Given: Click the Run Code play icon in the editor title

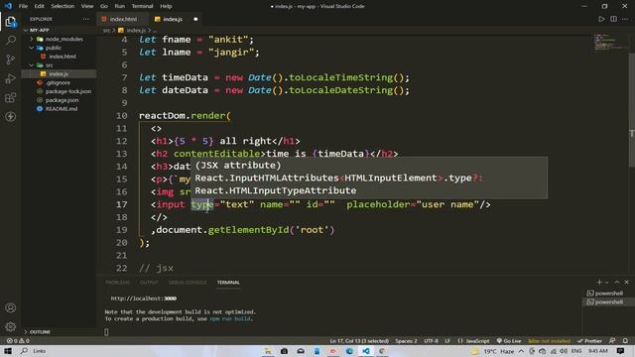Looking at the screenshot, I should (601, 19).
